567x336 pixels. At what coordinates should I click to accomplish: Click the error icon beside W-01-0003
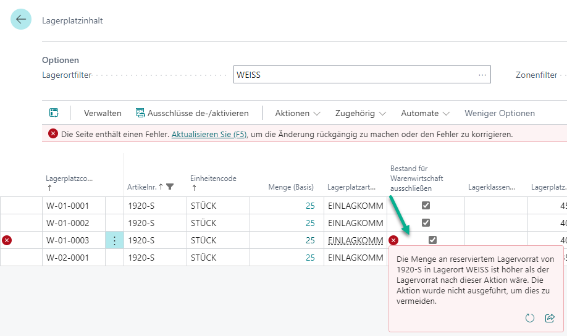click(7, 240)
